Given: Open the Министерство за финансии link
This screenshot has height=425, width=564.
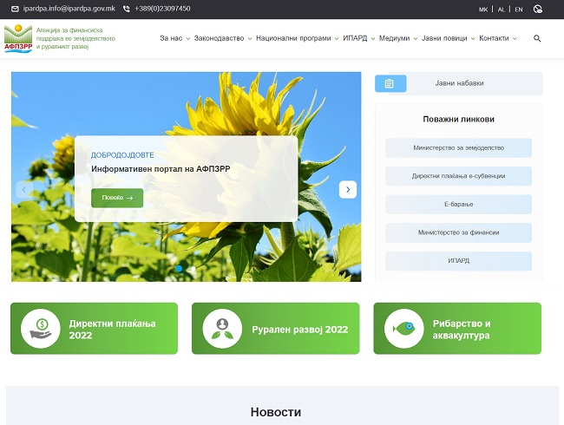Looking at the screenshot, I should [458, 232].
